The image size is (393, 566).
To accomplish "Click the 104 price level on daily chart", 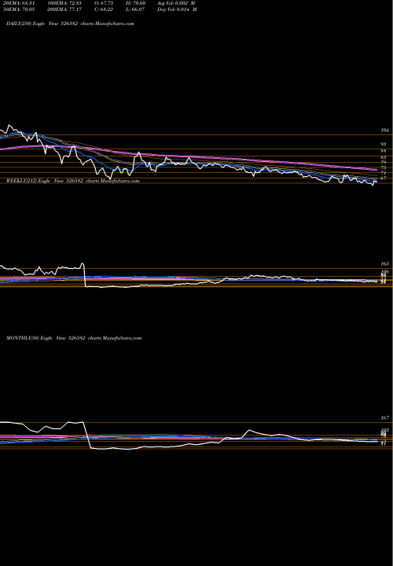I will [x=384, y=130].
